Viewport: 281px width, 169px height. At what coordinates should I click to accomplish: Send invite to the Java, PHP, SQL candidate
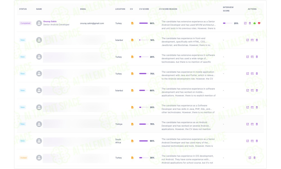(252, 107)
